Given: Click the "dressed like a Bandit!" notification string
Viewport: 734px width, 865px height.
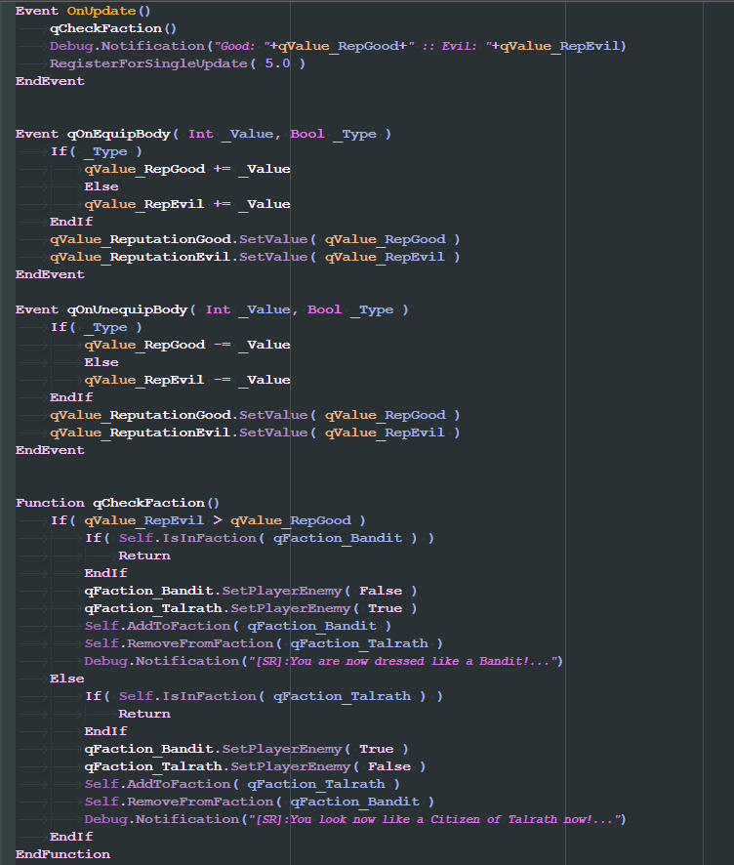Looking at the screenshot, I should click(403, 661).
